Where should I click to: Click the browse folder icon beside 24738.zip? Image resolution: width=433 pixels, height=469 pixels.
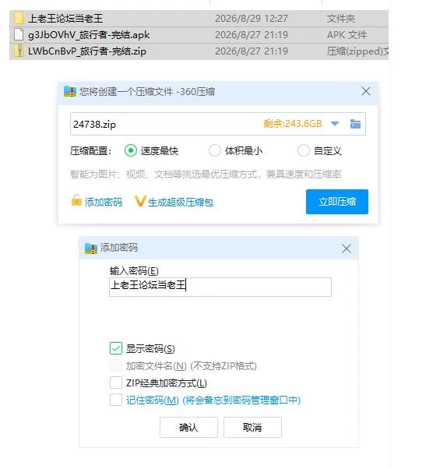click(x=355, y=124)
